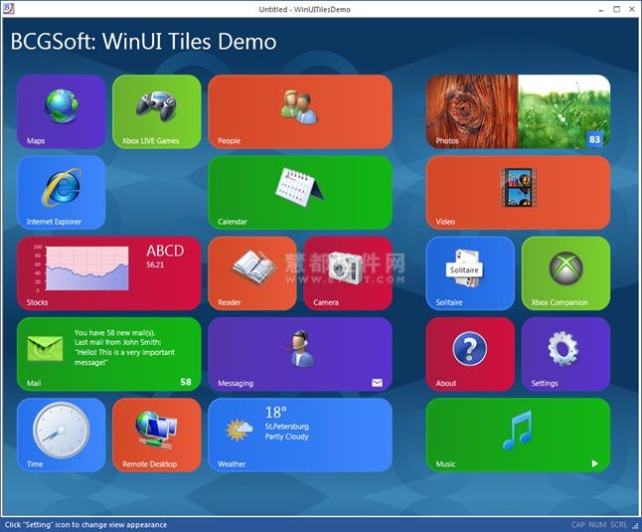
Task: Launch the Solitaire cards tile
Action: [x=470, y=273]
